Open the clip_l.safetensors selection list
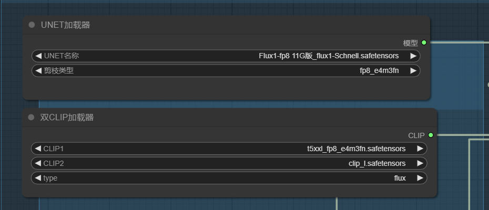This screenshot has width=489, height=210. pyautogui.click(x=229, y=163)
